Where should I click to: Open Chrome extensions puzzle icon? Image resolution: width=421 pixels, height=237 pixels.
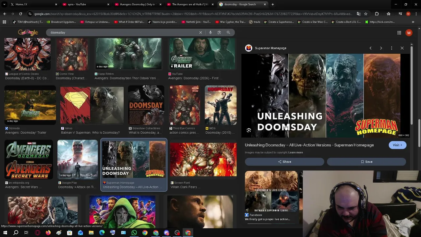coord(377,14)
